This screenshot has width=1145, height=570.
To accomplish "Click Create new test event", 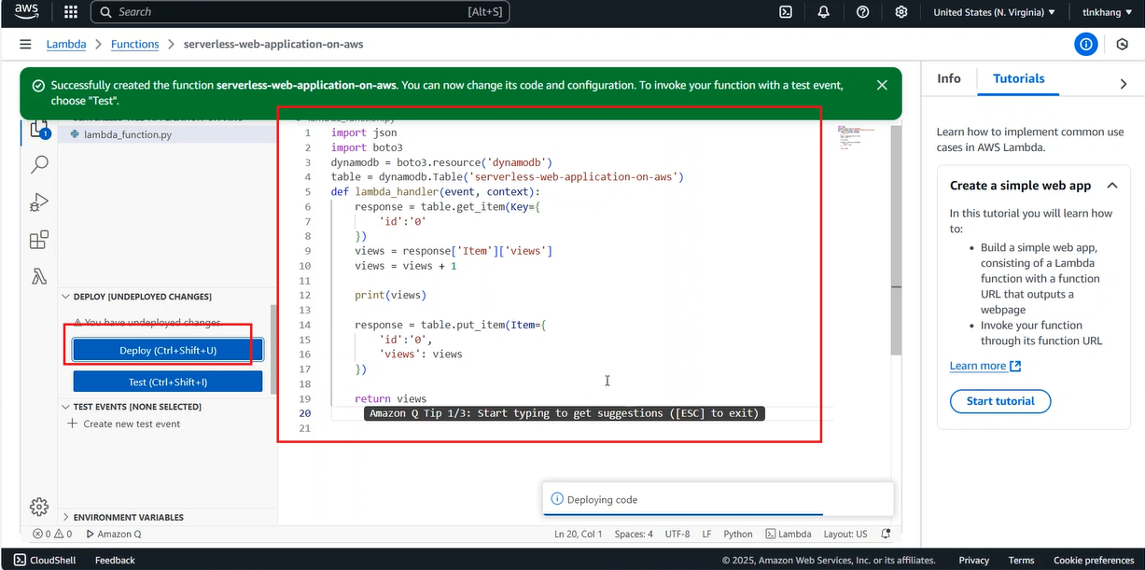I will [124, 424].
